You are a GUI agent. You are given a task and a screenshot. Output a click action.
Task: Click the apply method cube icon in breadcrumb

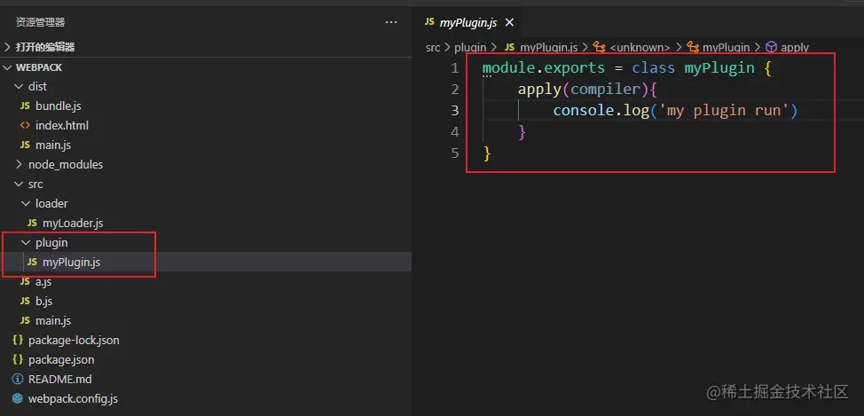coord(772,47)
